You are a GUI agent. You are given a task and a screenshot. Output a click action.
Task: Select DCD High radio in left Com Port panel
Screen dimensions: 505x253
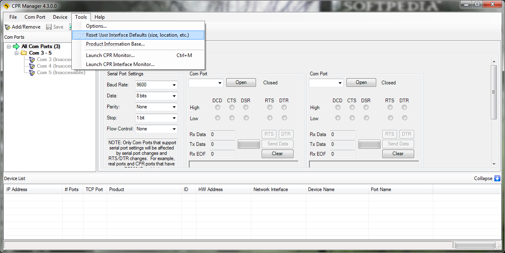click(218, 108)
